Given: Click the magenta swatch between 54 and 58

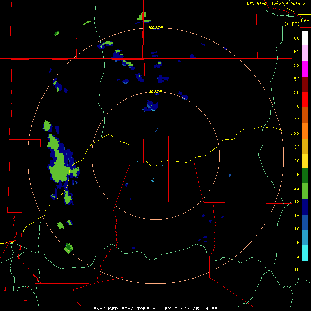Looking at the screenshot, I should [x=305, y=69].
